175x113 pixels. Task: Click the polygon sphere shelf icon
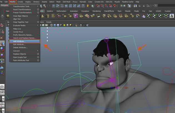tap(8, 16)
